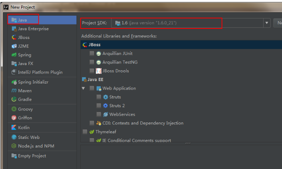This screenshot has height=169, width=282.
Task: Enable CDI: Contexts and Dependency Injection checkbox
Action: tap(92, 123)
